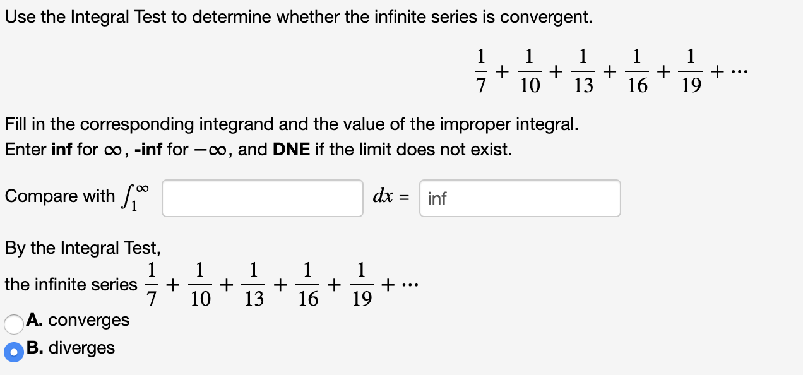Click the "Compare with" text
The width and height of the screenshot is (803, 375).
point(61,196)
